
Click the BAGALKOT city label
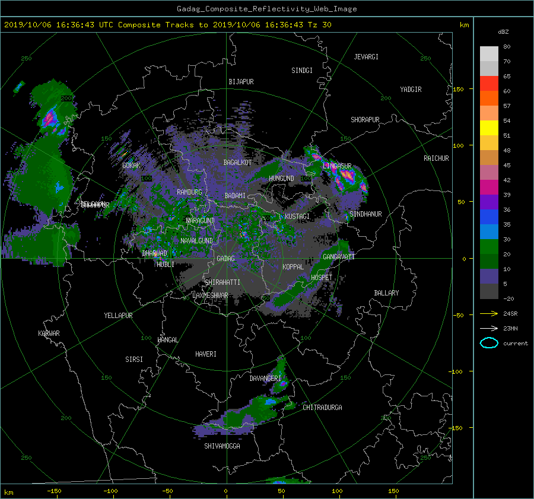click(x=237, y=163)
